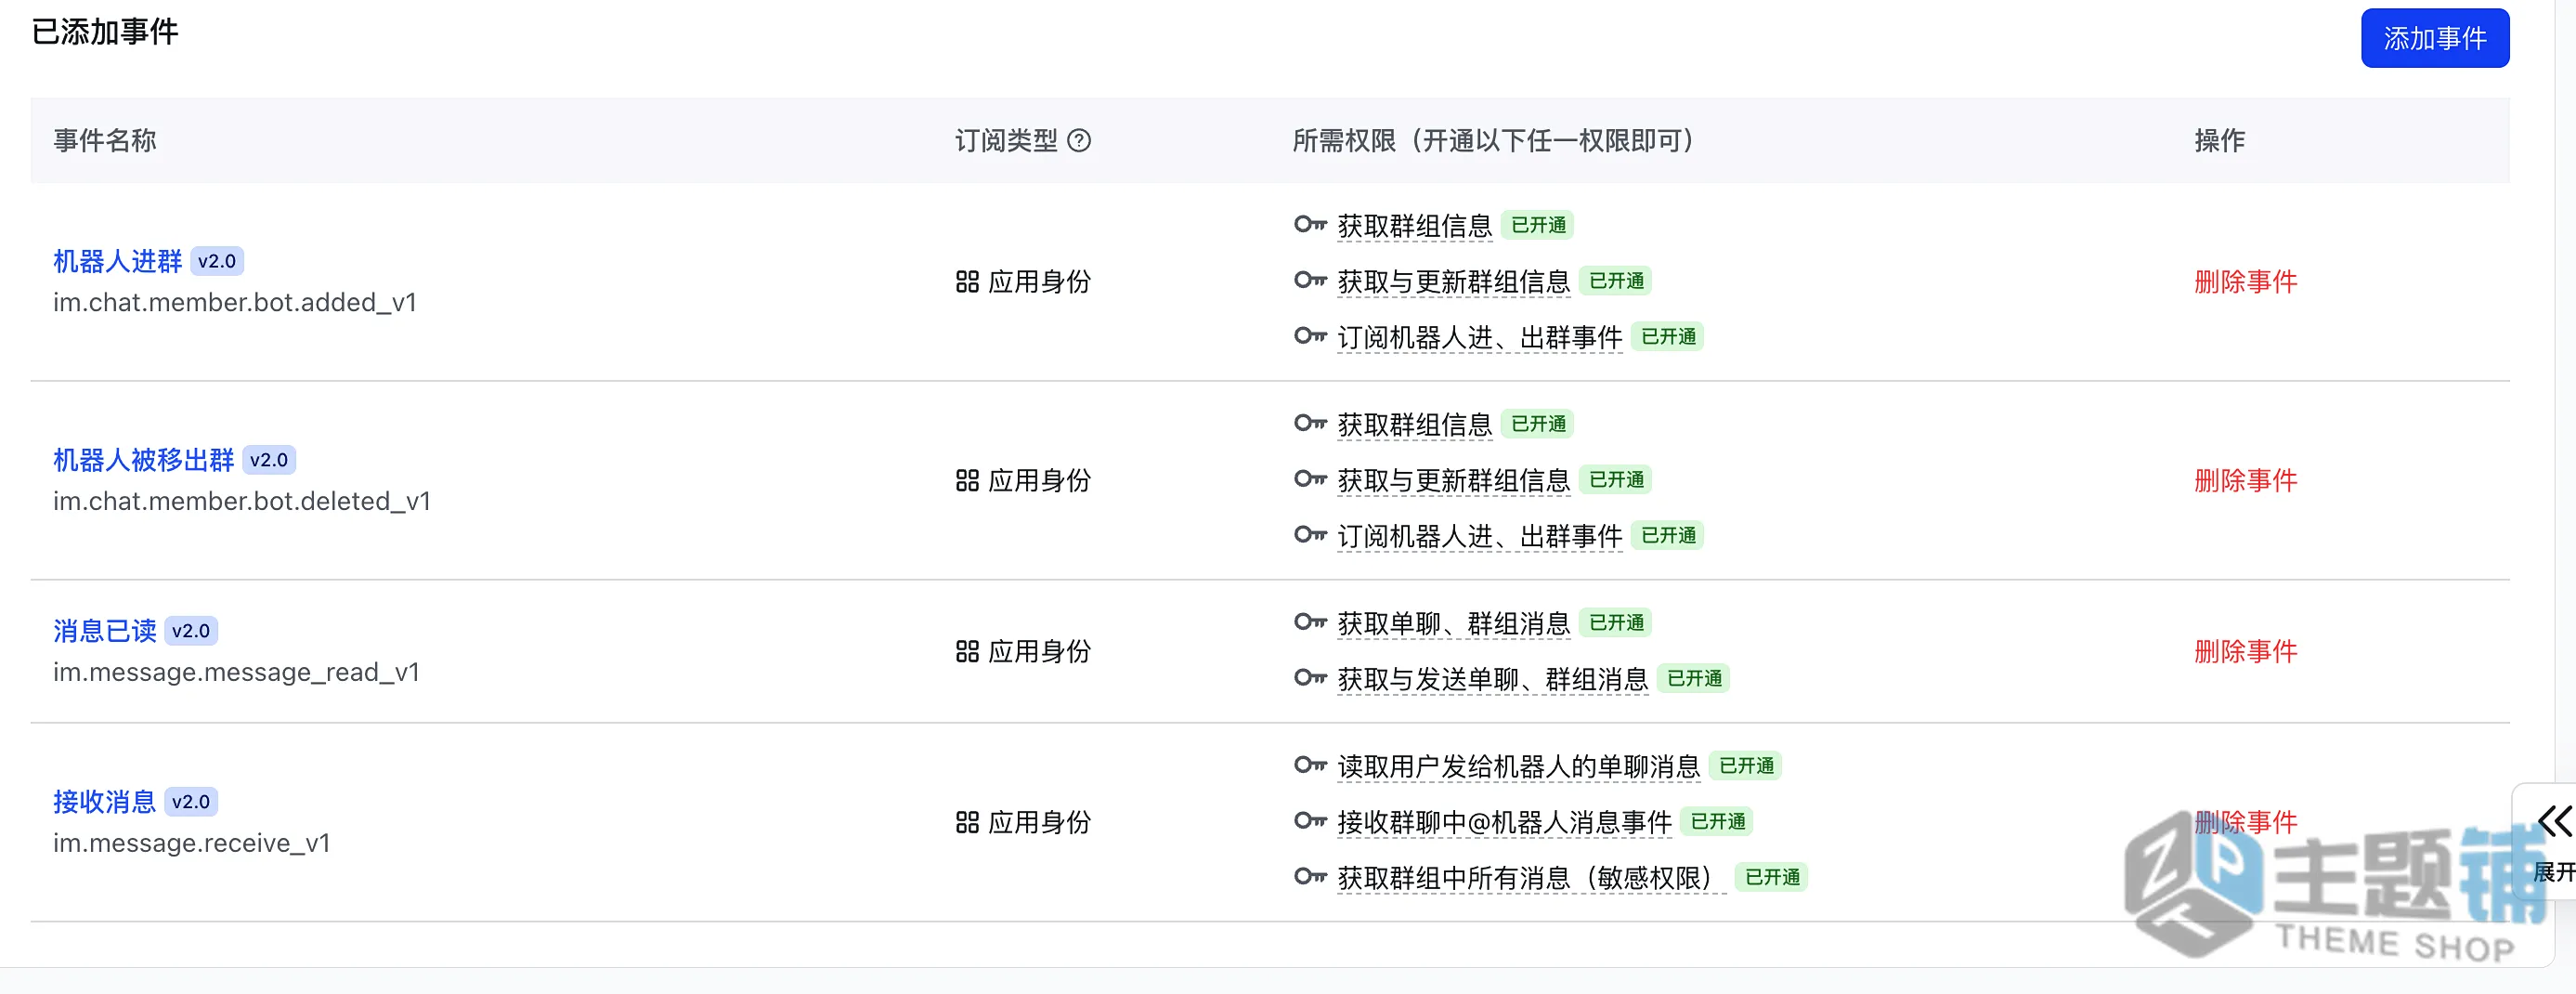This screenshot has width=2576, height=994.
Task: Click event id im.chat.member.bot.deleted_v1
Action: coord(242,502)
